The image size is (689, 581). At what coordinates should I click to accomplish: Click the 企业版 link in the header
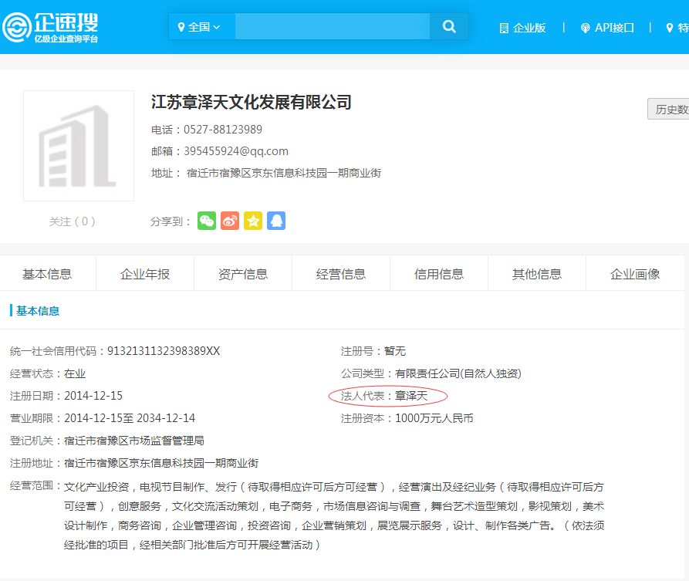point(529,26)
